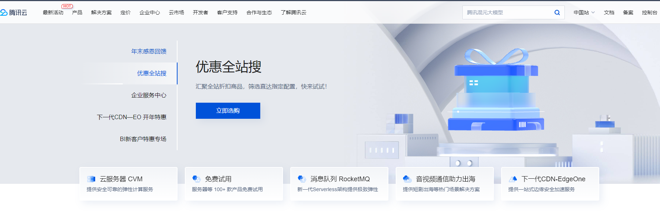The height and width of the screenshot is (220, 660).
Task: Open the 定价 menu item
Action: [x=126, y=12]
